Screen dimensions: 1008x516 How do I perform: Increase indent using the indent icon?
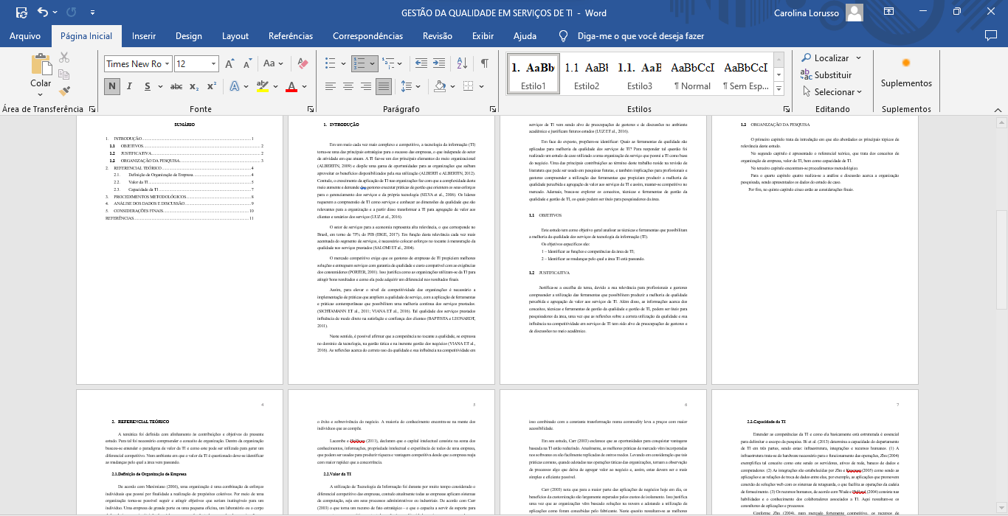pyautogui.click(x=438, y=64)
